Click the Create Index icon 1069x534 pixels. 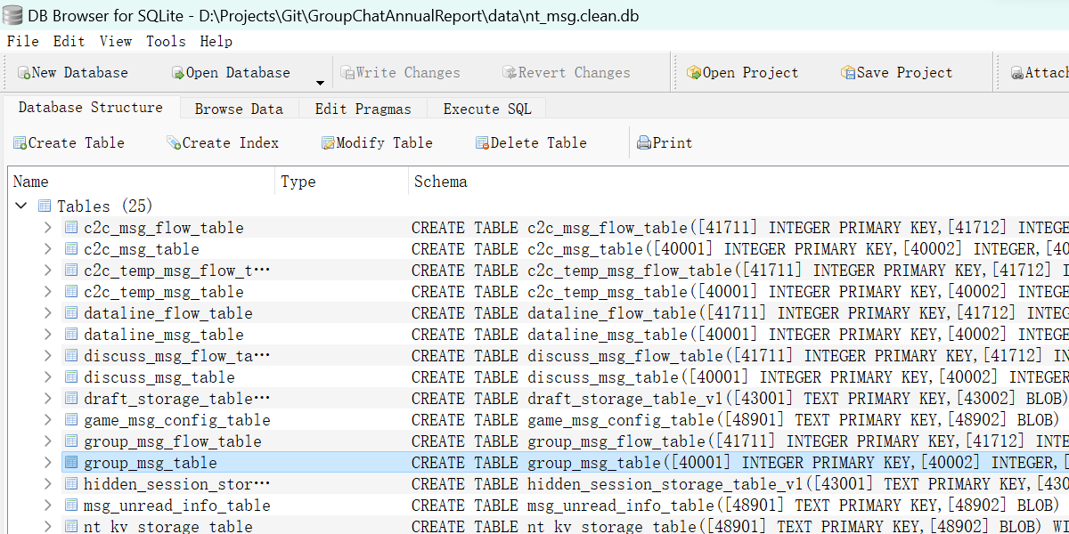(175, 143)
